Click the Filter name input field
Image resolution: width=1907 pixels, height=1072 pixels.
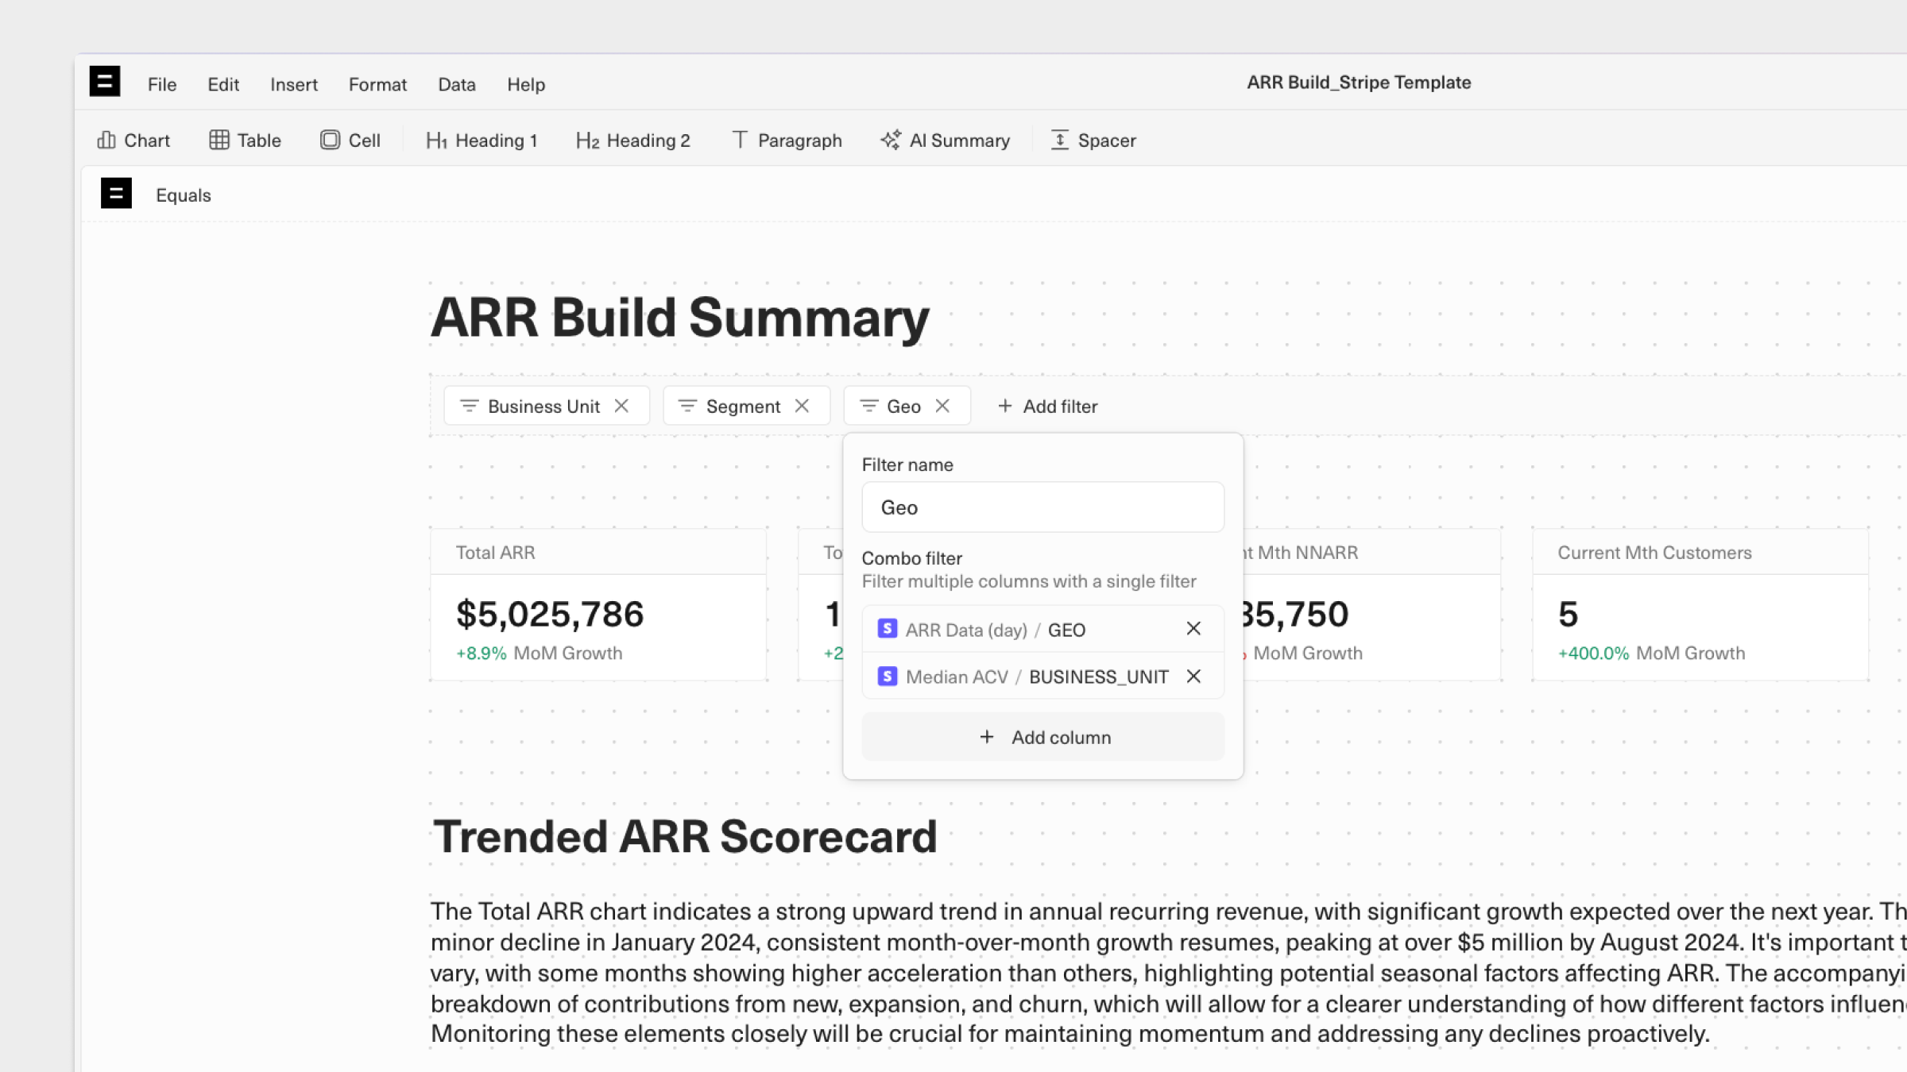tap(1042, 507)
